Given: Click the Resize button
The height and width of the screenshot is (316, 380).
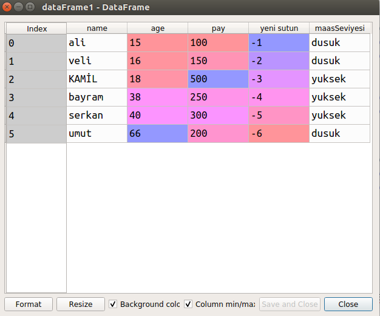Looking at the screenshot, I should click(81, 304).
